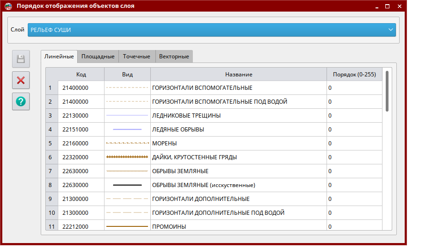Edit order value for ЛЕДНИКОВЫЕ ТРЕЩИНЫ
This screenshot has height=250, width=444.
pos(354,116)
